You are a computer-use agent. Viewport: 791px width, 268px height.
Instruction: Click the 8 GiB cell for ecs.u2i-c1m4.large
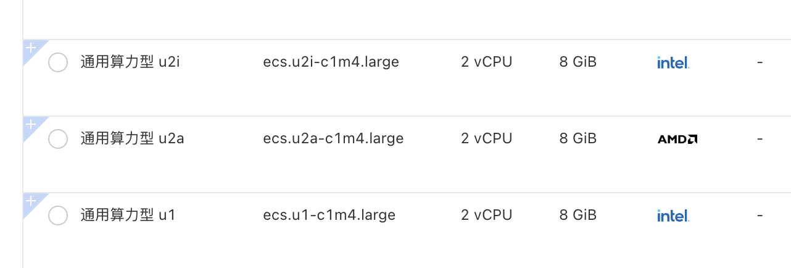click(x=578, y=62)
